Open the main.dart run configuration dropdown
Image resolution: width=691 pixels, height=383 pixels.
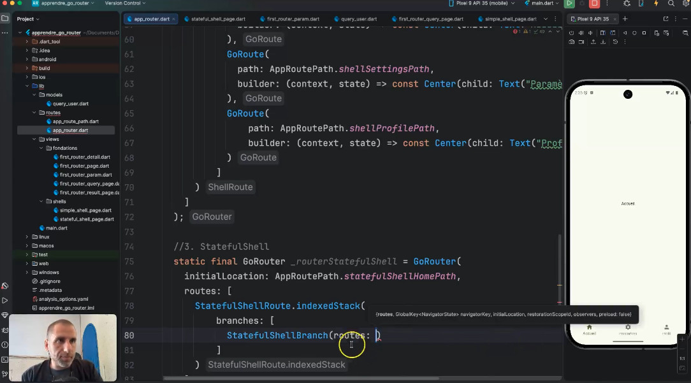(542, 3)
